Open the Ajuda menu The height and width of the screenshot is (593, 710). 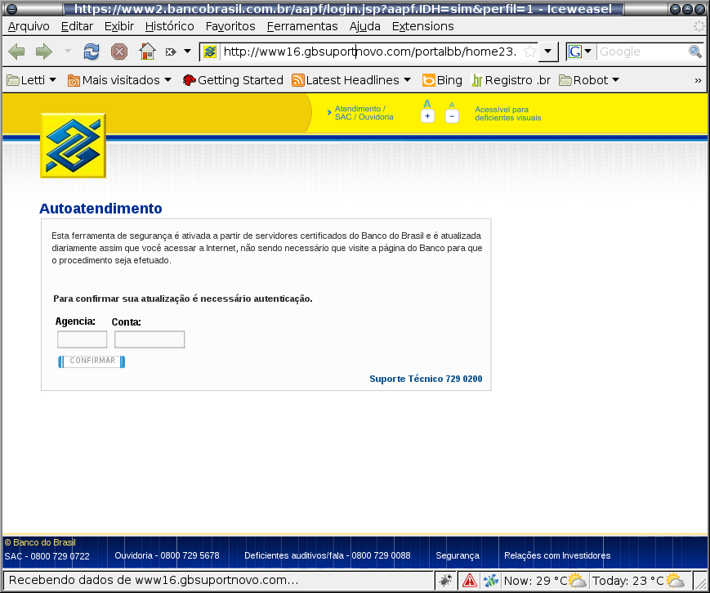coord(365,26)
